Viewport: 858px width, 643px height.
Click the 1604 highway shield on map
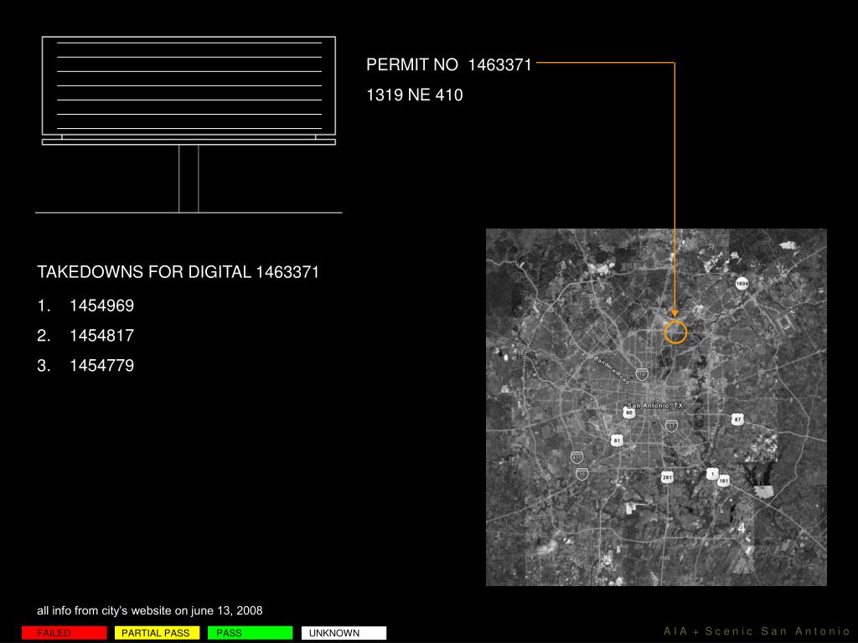click(x=742, y=283)
